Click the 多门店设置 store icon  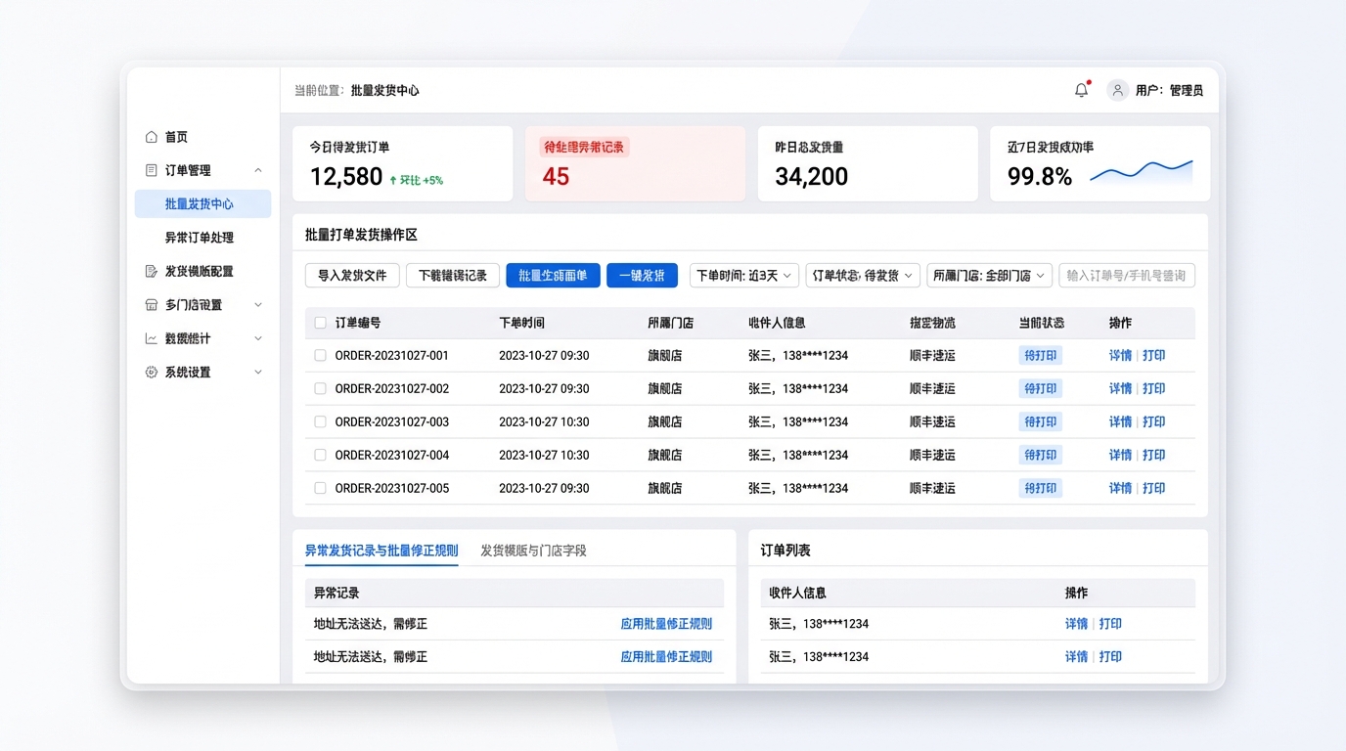click(x=151, y=305)
